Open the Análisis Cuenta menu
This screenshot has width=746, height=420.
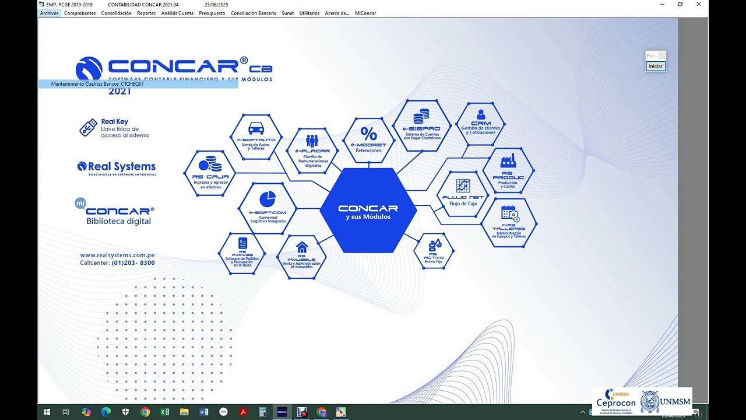[177, 13]
